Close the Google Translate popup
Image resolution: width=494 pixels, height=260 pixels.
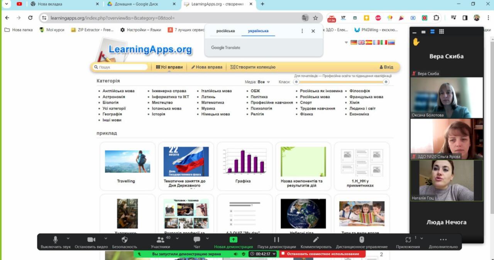coord(313,31)
